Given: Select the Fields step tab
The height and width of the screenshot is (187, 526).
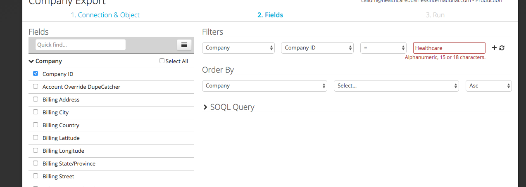Looking at the screenshot, I should [x=270, y=15].
